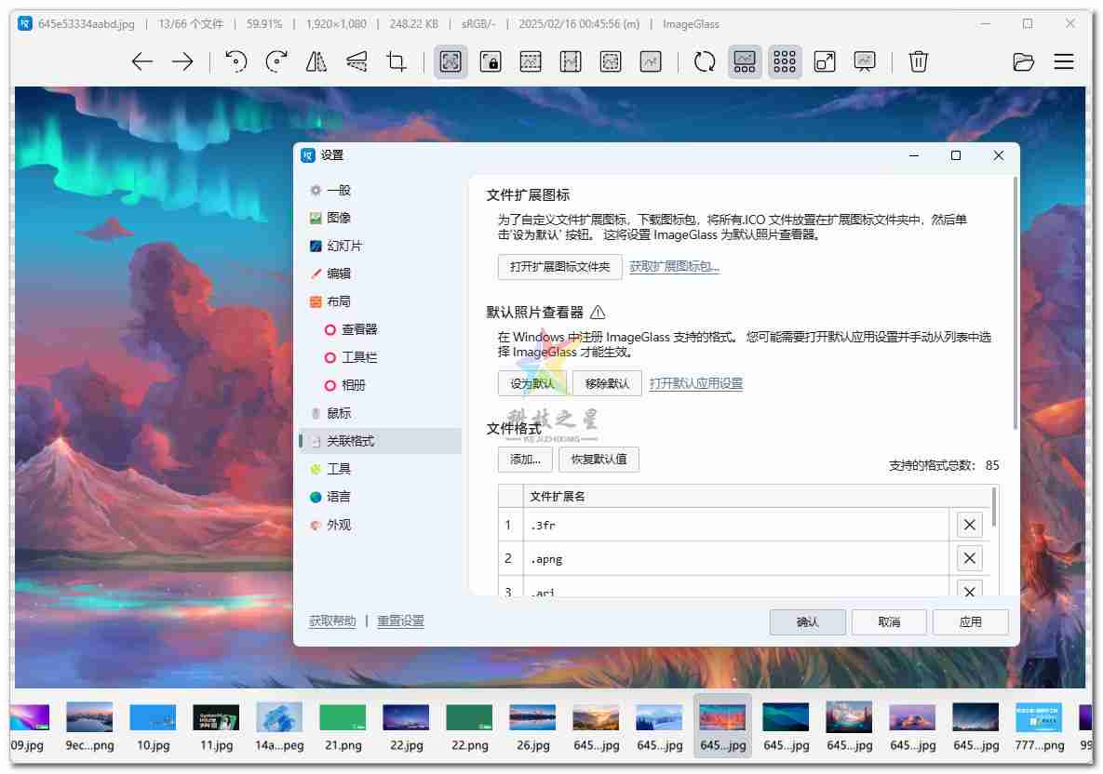Click the 设为默认 button
Image resolution: width=1103 pixels, height=774 pixels.
(531, 383)
